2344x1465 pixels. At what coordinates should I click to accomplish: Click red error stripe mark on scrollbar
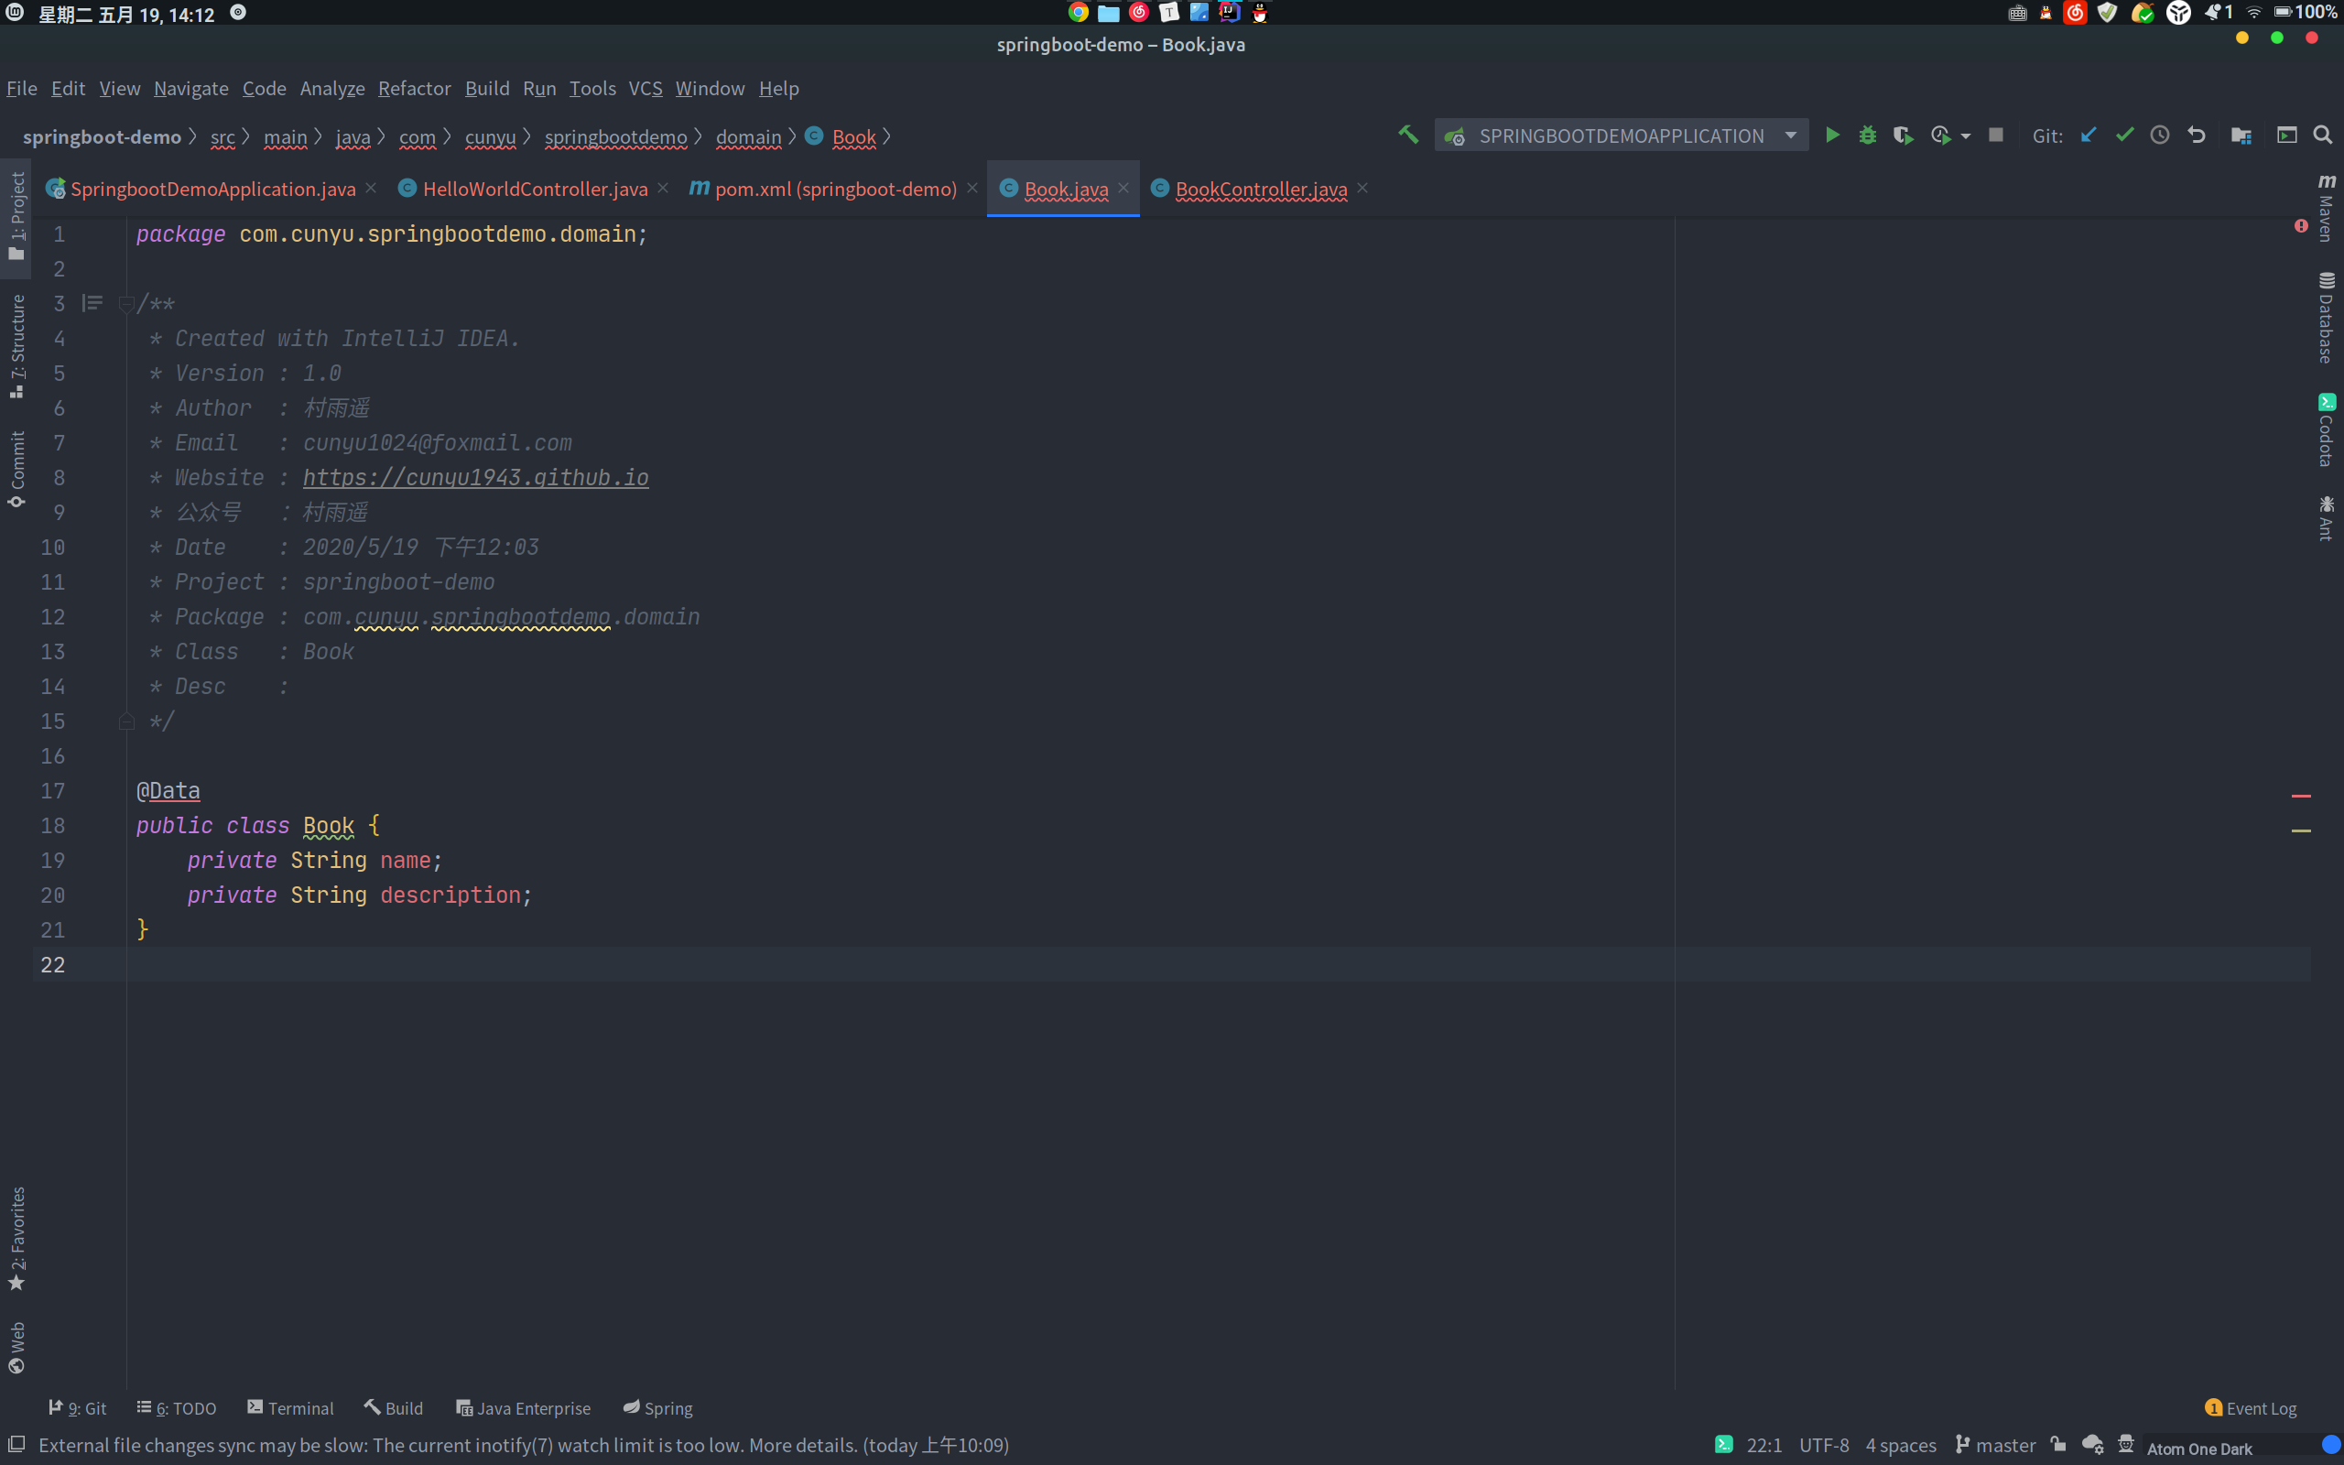pos(2301,796)
